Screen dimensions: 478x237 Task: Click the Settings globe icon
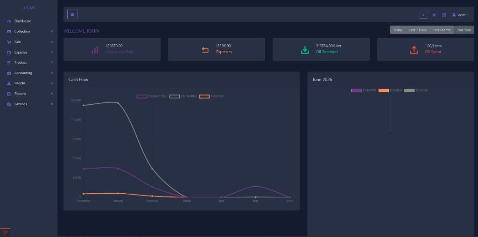[x=9, y=104]
